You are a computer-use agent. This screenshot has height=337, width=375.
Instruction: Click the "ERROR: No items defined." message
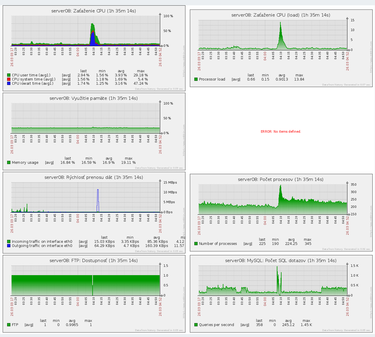(281, 131)
